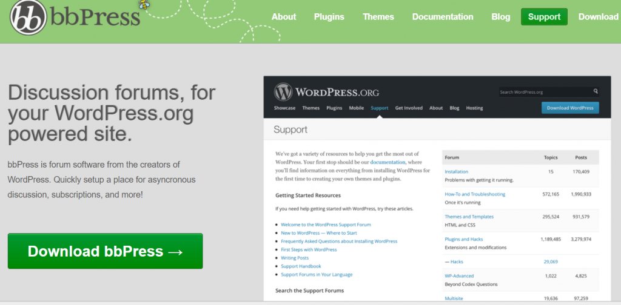
Task: Open the Multisite forum link
Action: [454, 298]
